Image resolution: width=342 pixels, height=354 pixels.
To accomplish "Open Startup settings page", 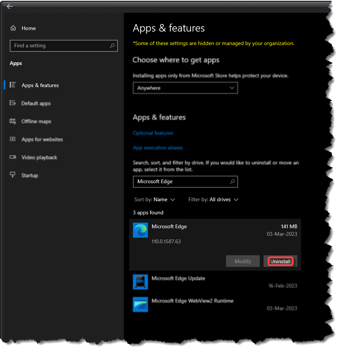I will click(x=30, y=175).
